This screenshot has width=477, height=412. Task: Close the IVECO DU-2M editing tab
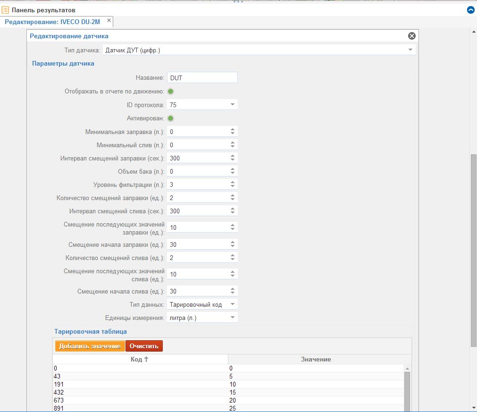pyautogui.click(x=109, y=21)
